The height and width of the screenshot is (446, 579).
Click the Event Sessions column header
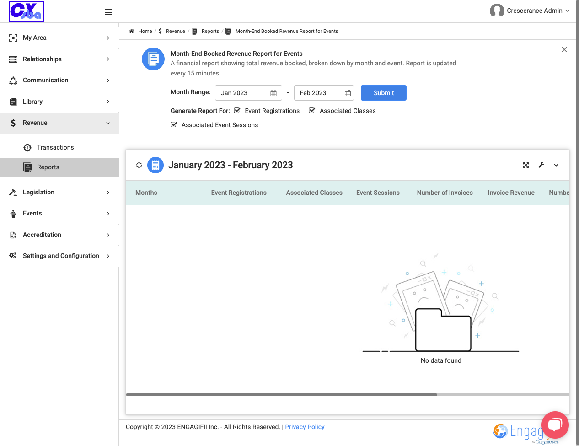378,193
